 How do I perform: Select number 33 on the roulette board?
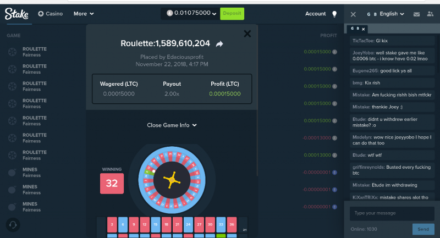[221, 225]
